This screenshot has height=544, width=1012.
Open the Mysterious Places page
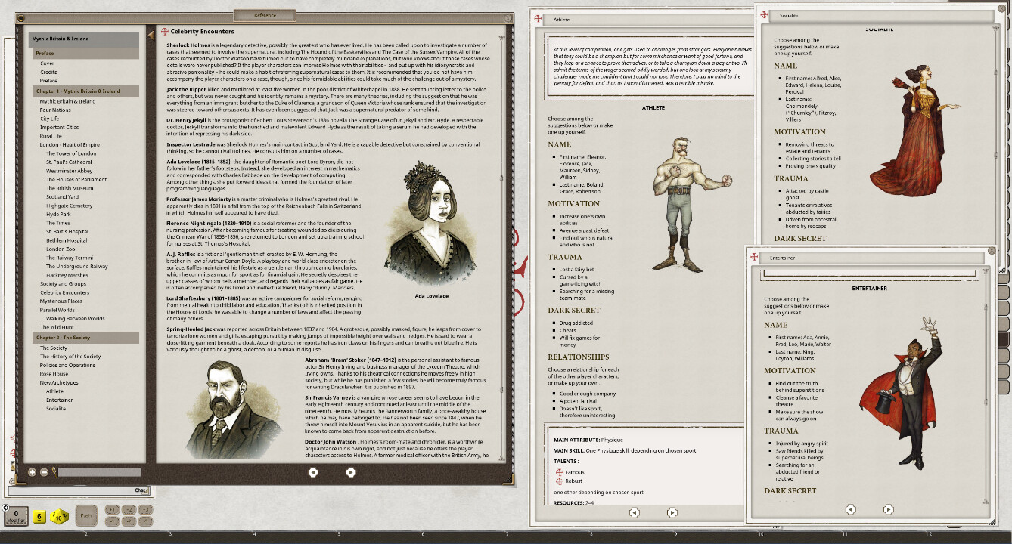pos(61,301)
